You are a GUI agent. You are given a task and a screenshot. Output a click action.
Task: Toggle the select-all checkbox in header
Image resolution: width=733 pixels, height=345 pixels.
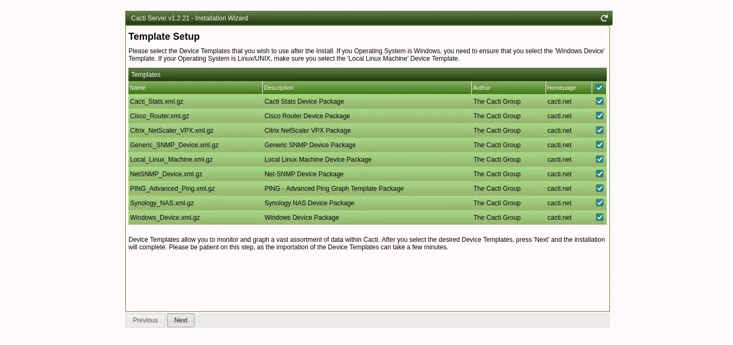coord(599,88)
